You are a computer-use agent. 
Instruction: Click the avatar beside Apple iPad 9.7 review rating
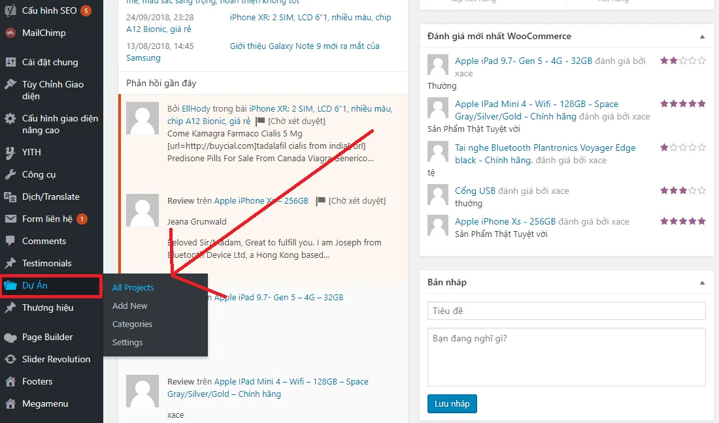(x=437, y=65)
